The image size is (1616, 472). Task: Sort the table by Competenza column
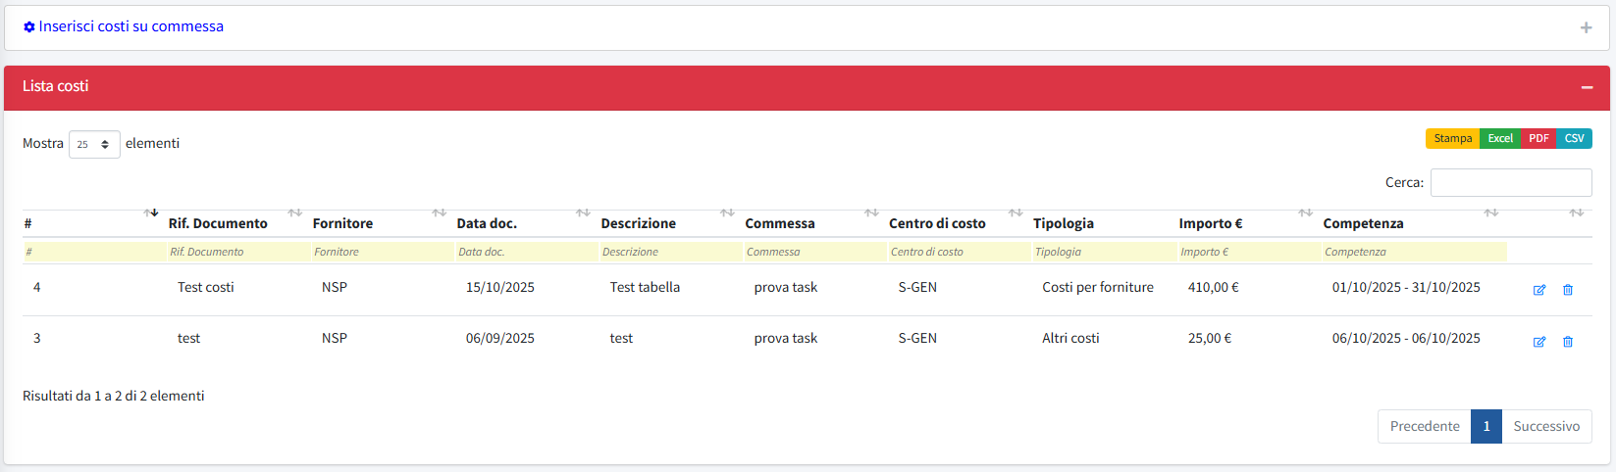[1363, 223]
